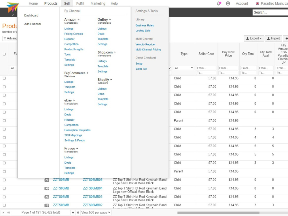Open Lookup Lists link

point(143,31)
